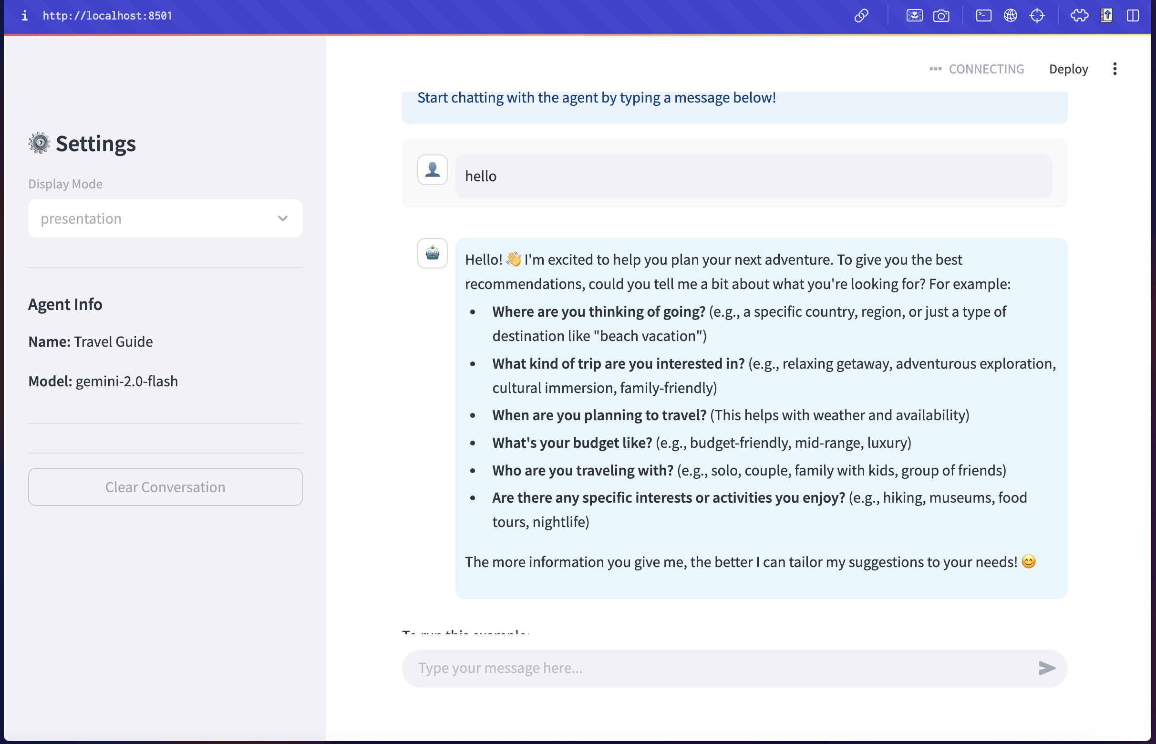Click the upload arrow notebook icon
Image resolution: width=1156 pixels, height=744 pixels.
(x=1106, y=16)
